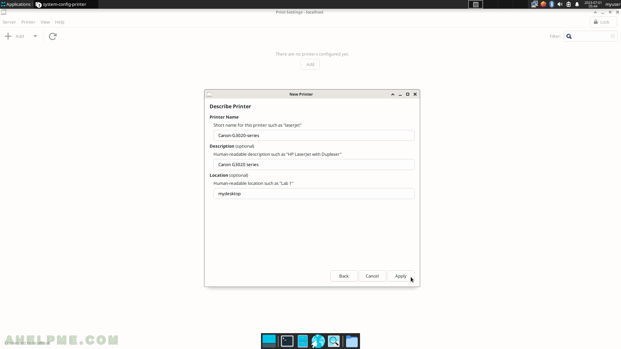Launch Terminal from the dock
The width and height of the screenshot is (621, 349).
point(287,341)
